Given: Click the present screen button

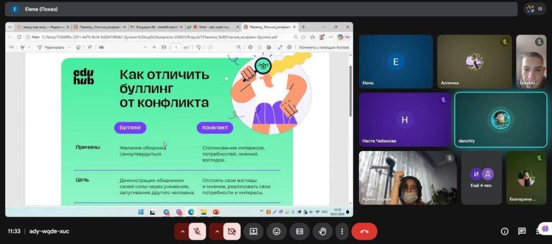Looking at the screenshot, I should pyautogui.click(x=253, y=231).
